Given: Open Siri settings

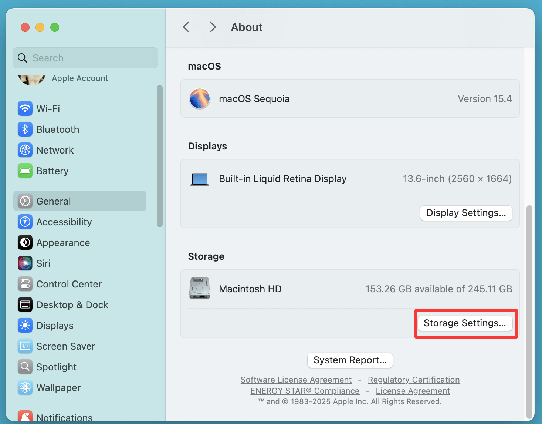Looking at the screenshot, I should (43, 263).
